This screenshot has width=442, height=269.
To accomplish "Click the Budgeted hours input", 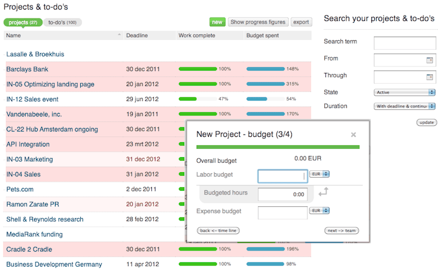I will (x=282, y=194).
